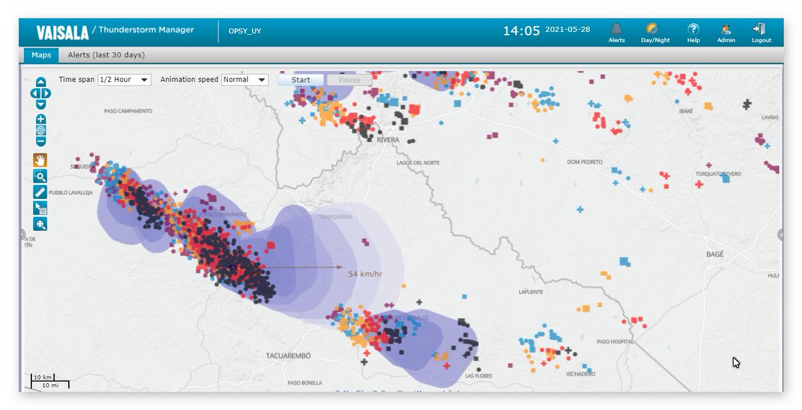Click the BAGÉ map label
802x410 pixels.
point(714,254)
